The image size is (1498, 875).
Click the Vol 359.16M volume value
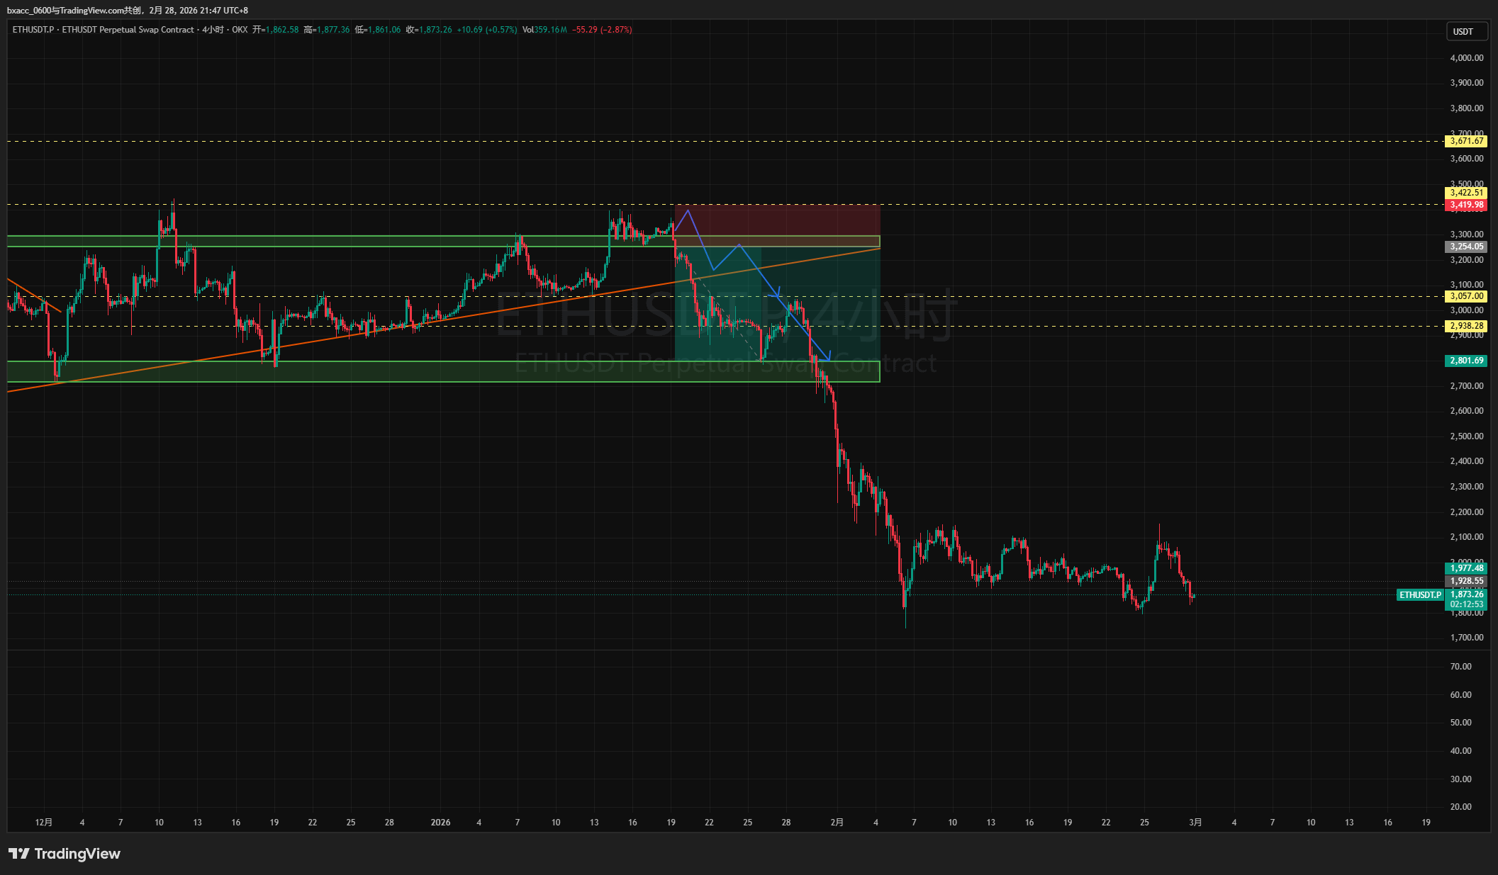point(544,30)
